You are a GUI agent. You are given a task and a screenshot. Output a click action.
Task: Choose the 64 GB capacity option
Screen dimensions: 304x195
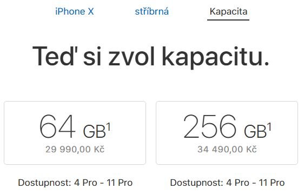click(x=75, y=133)
